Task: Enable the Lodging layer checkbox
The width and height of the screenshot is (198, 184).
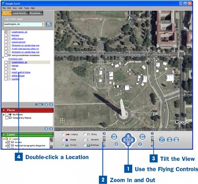Action: (x=63, y=134)
